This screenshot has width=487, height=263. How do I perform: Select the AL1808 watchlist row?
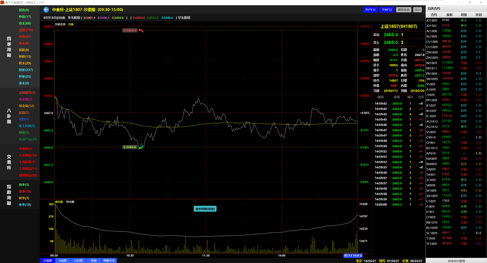[456, 31]
